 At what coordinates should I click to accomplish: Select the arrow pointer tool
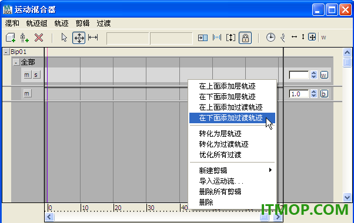[64, 38]
